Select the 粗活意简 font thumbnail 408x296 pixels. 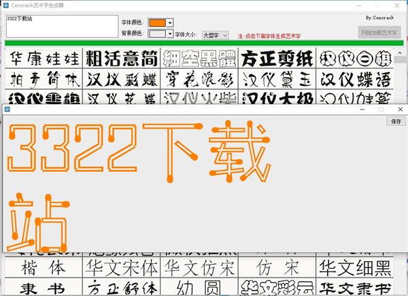click(x=122, y=58)
